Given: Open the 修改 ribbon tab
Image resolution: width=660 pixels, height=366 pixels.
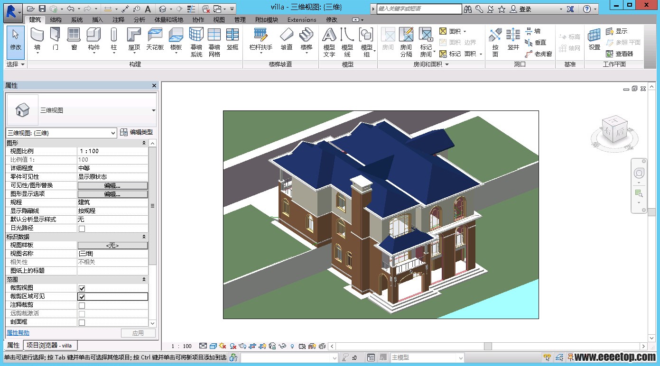Looking at the screenshot, I should click(332, 19).
